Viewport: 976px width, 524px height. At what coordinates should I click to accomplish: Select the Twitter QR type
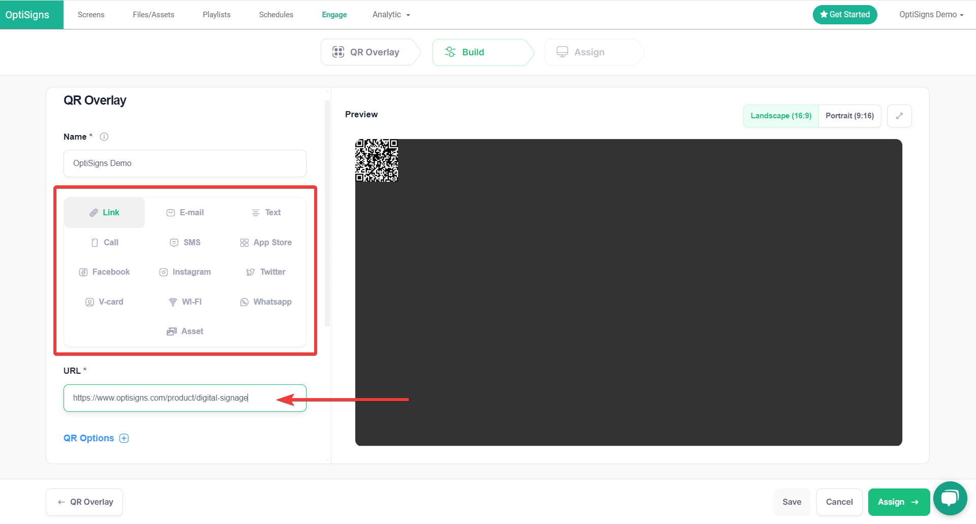266,272
